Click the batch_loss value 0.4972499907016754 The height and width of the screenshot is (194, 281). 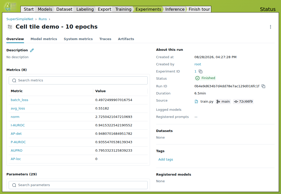(x=114, y=100)
